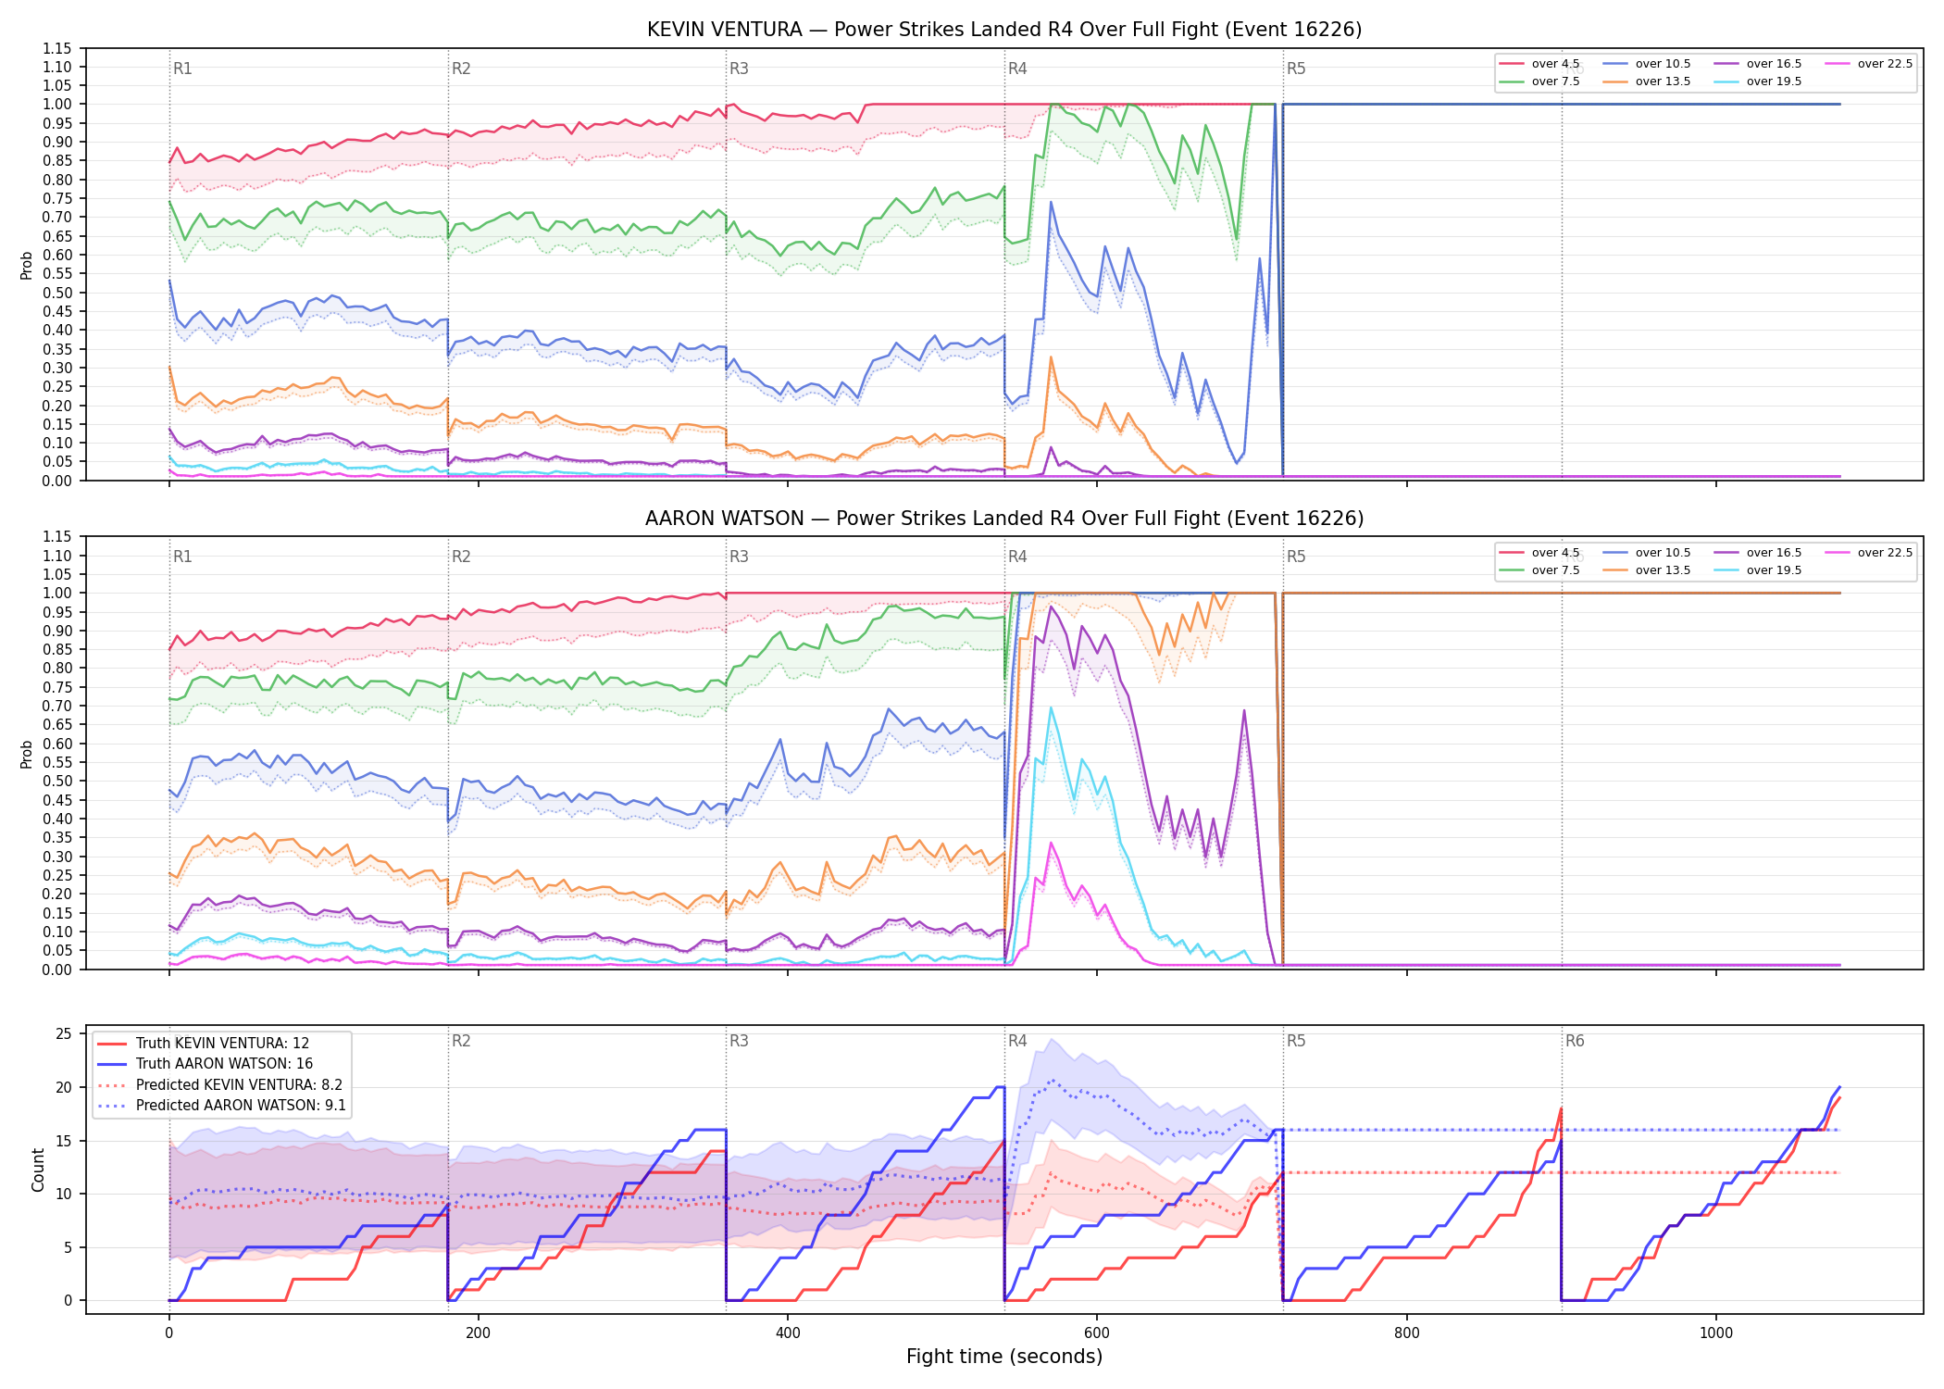Click 'over 22.5' in Aaron Watson legend
This screenshot has height=1389, width=1944.
point(1885,553)
